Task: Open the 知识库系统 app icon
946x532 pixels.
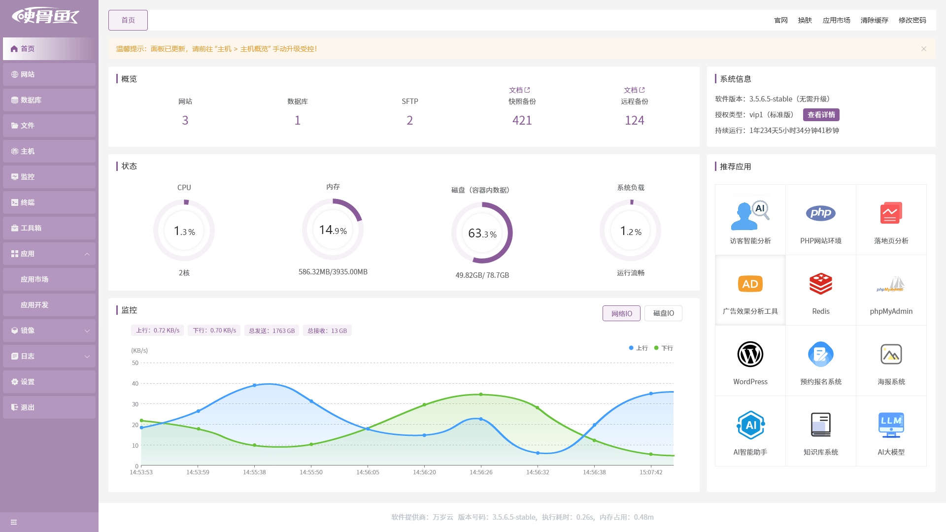Action: 820,425
